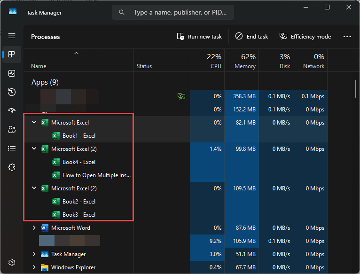Open the Services sidebar icon

[12, 167]
